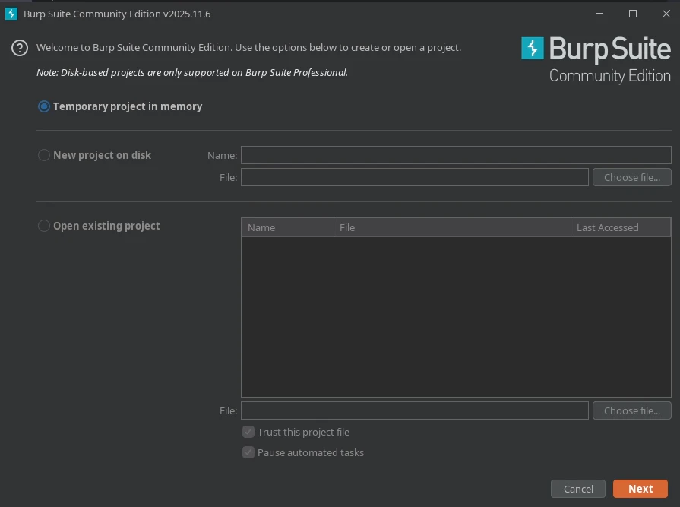
Task: Toggle Pause automated tasks checkbox
Action: click(248, 452)
